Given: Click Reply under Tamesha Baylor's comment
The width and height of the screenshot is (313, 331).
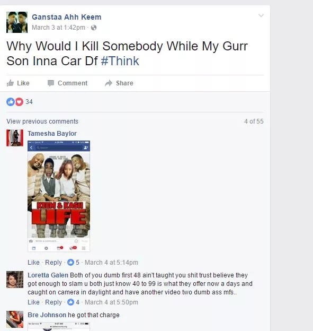Looking at the screenshot, I should [53, 263].
